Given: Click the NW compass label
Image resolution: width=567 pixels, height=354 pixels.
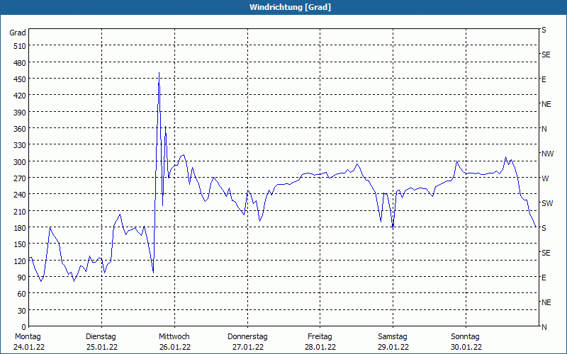Looking at the screenshot, I should tap(547, 154).
